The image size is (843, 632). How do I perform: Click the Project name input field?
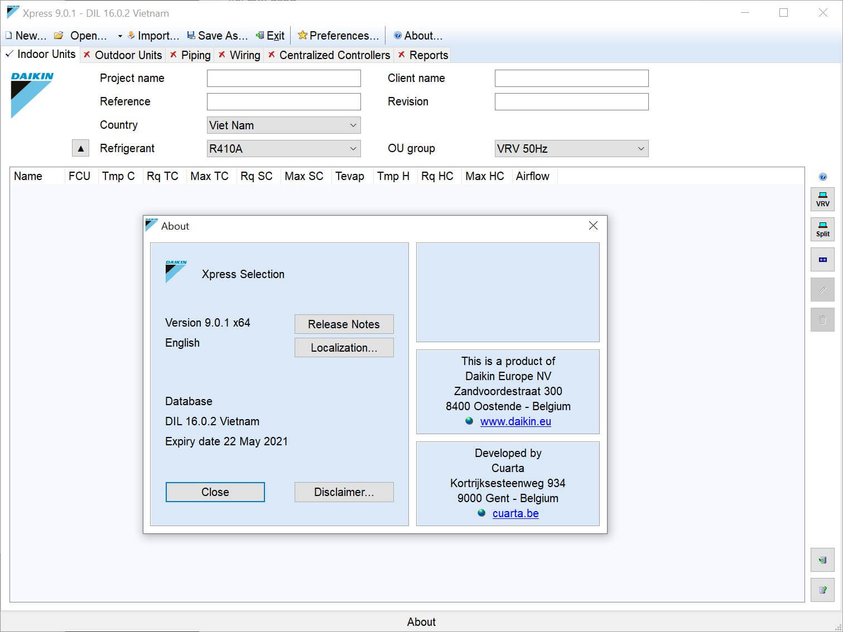pos(283,78)
